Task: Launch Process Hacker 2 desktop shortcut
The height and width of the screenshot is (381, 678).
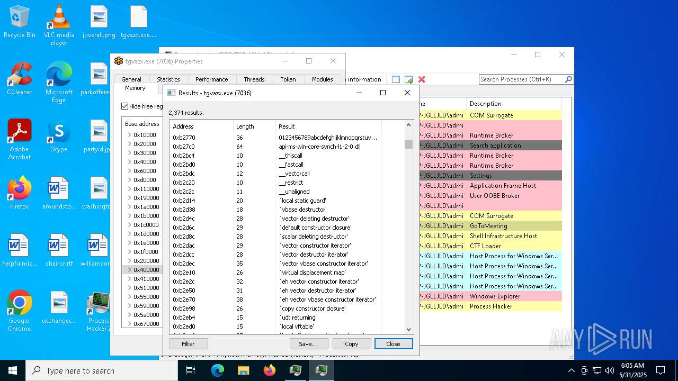Action: click(x=98, y=311)
